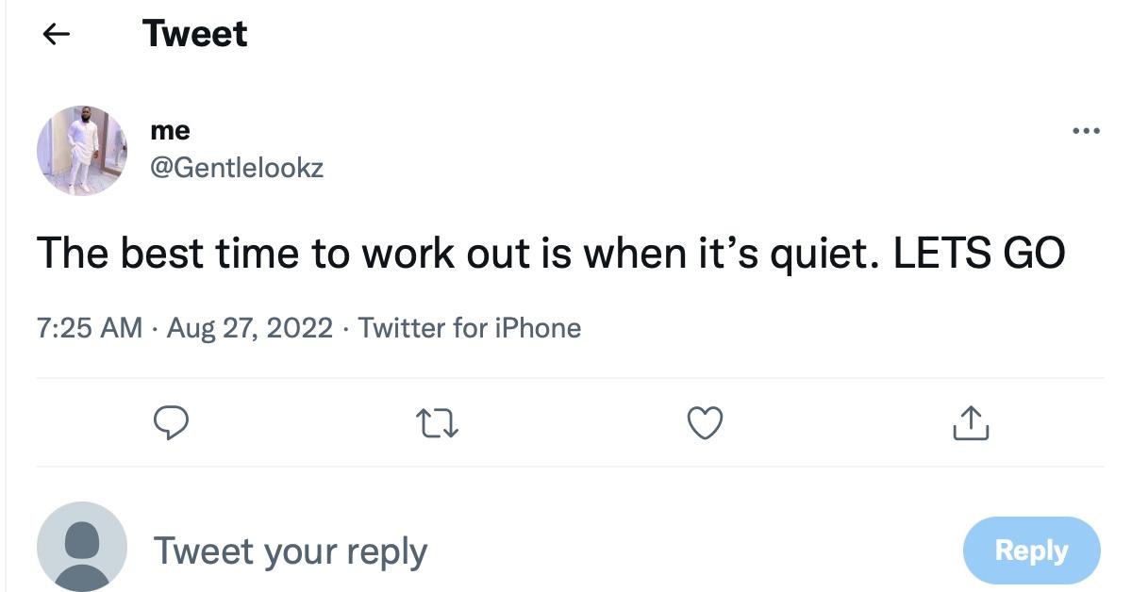The image size is (1132, 592).
Task: Click the @Gentlelookz handle
Action: tap(237, 168)
